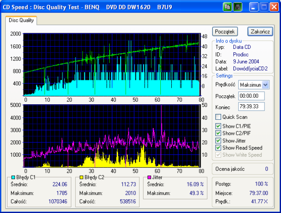The width and height of the screenshot is (281, 213).
Task: Click the C1 errors graph area
Action: [112, 64]
